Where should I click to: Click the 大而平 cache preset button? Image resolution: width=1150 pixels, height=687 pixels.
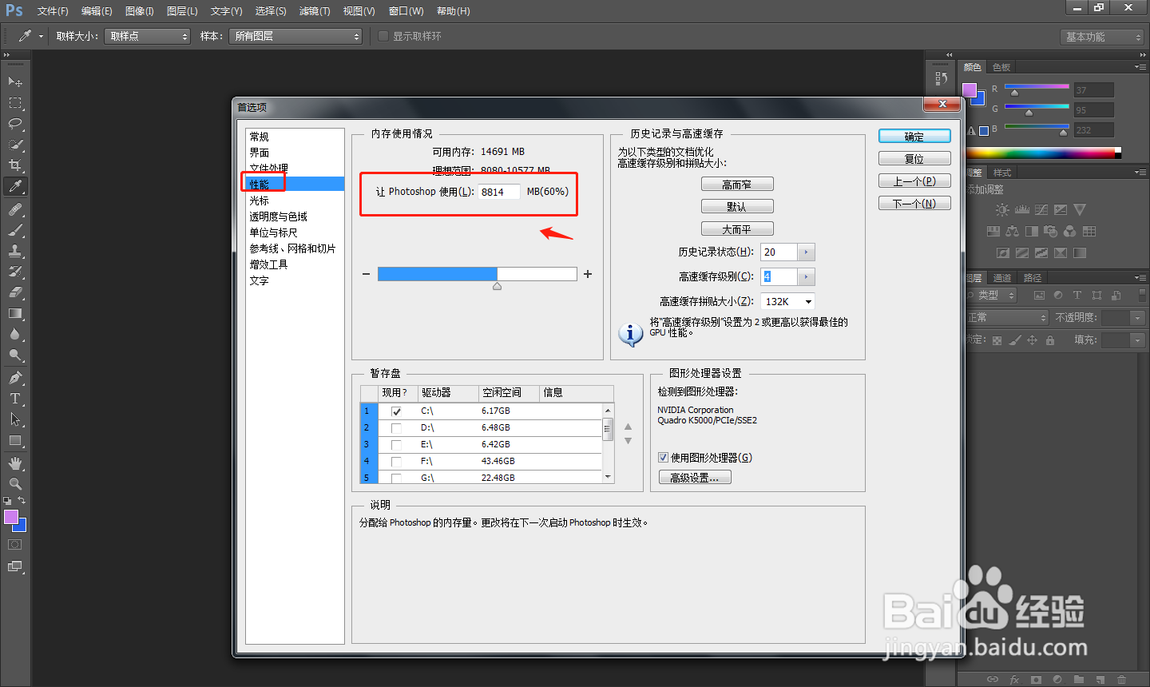[737, 229]
